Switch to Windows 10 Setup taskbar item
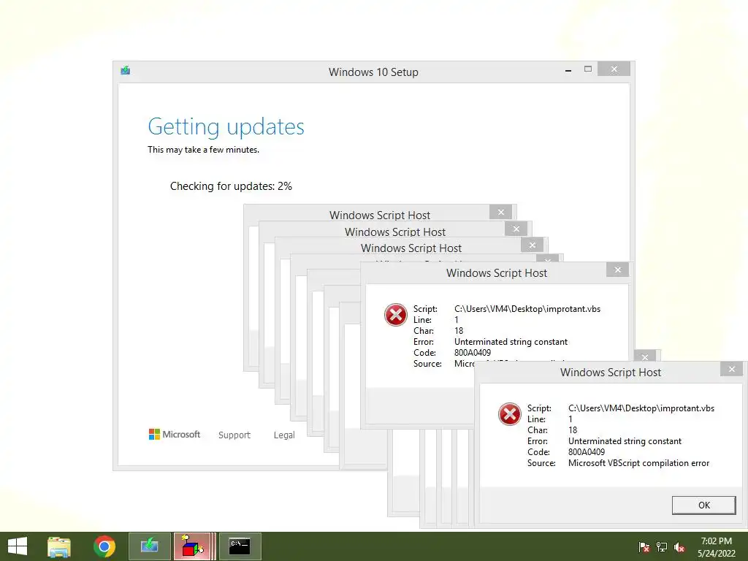748x561 pixels. pos(150,546)
